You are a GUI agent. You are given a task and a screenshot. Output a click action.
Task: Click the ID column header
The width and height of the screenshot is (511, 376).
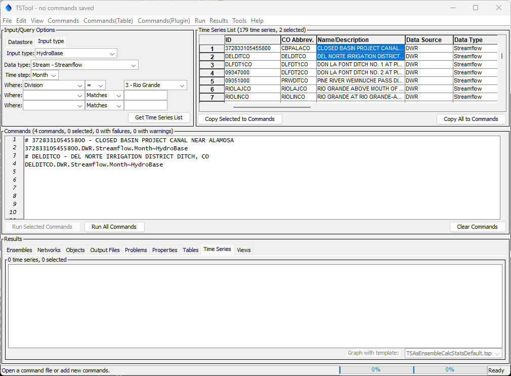(252, 40)
